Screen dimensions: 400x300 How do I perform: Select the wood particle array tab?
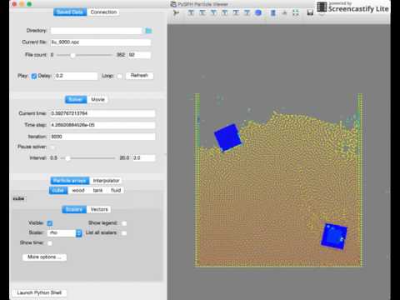(x=78, y=190)
